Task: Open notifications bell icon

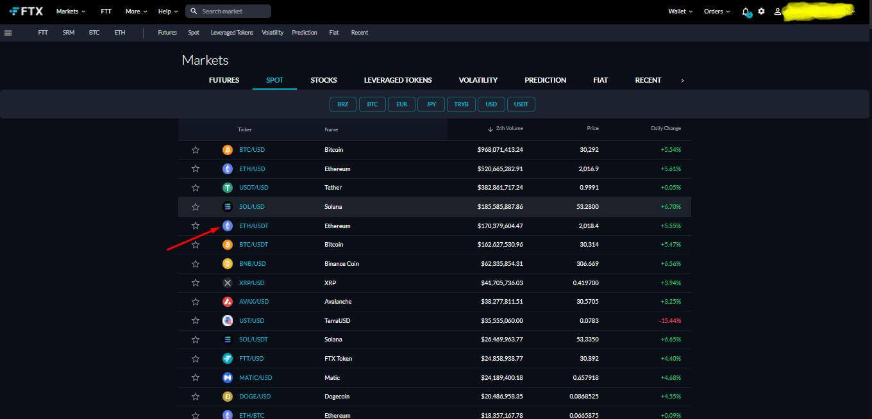Action: pos(746,12)
